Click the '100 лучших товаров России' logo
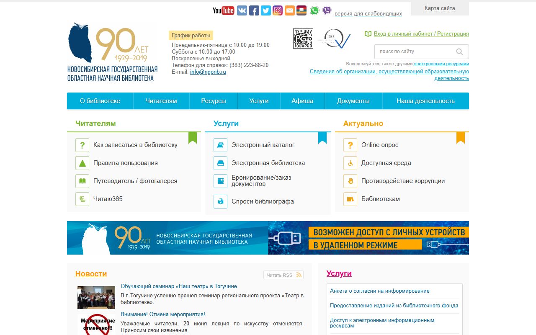 click(303, 39)
